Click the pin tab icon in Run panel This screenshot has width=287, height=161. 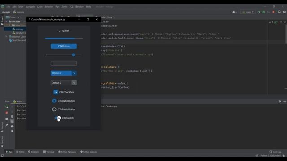7,125
